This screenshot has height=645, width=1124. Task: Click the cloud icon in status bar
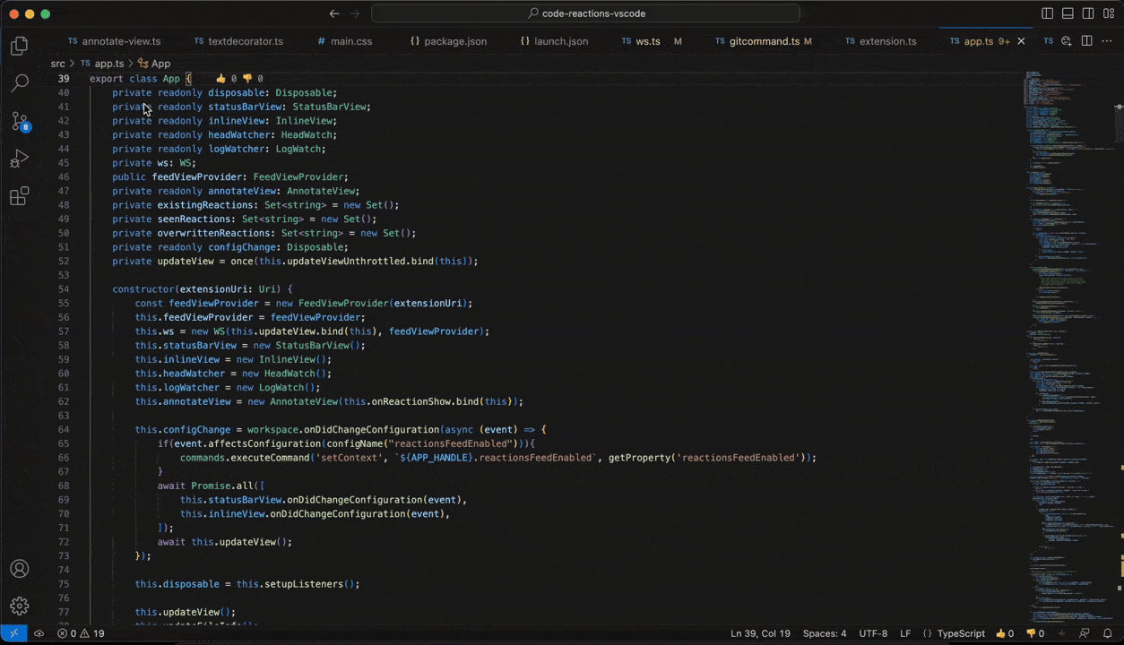tap(39, 633)
